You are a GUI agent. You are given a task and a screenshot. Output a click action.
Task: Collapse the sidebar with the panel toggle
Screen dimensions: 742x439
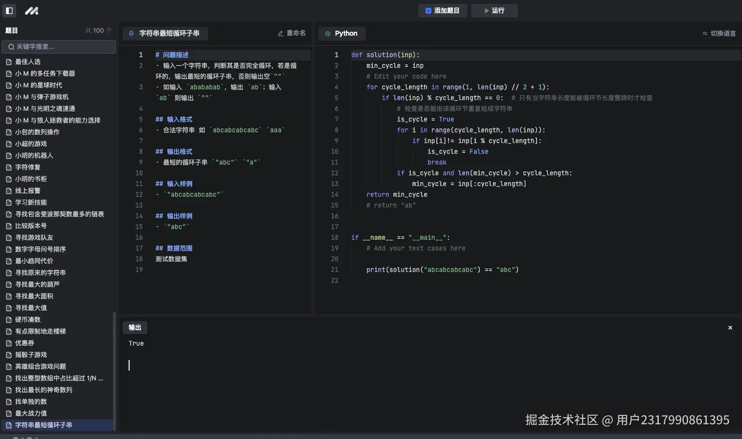[9, 10]
